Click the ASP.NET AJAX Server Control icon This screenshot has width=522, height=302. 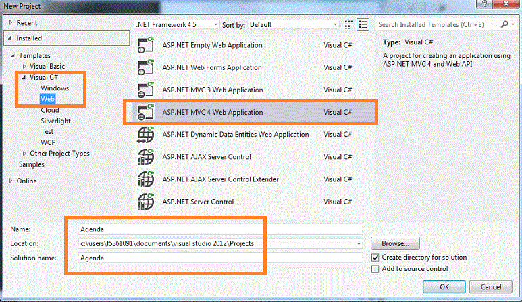(146, 157)
